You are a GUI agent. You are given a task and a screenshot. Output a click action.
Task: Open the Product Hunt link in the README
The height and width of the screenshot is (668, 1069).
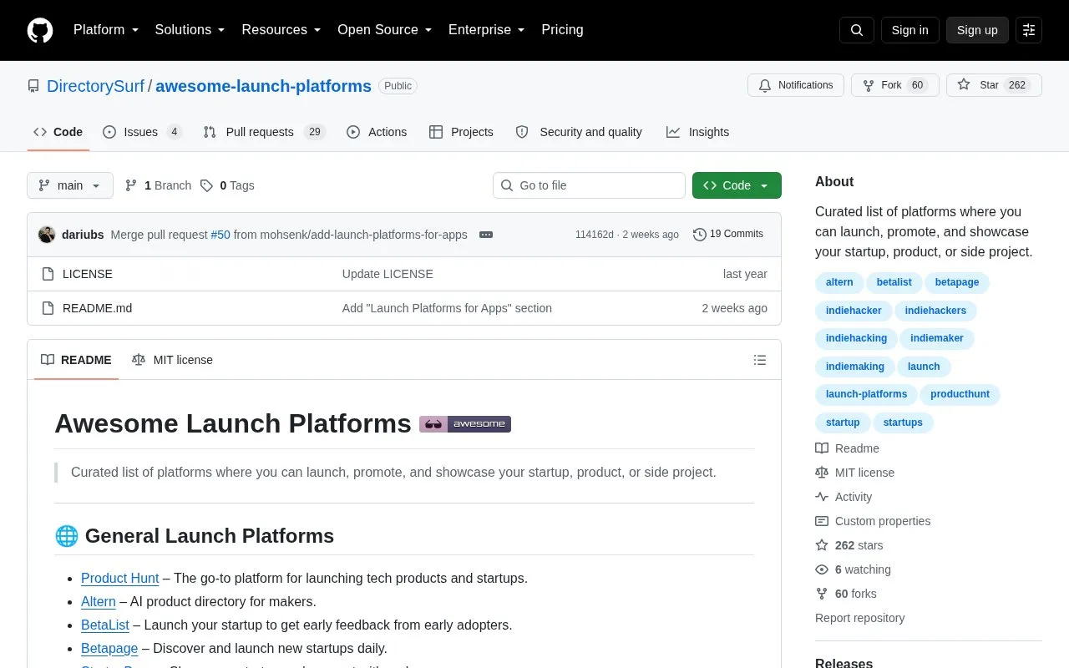[120, 578]
